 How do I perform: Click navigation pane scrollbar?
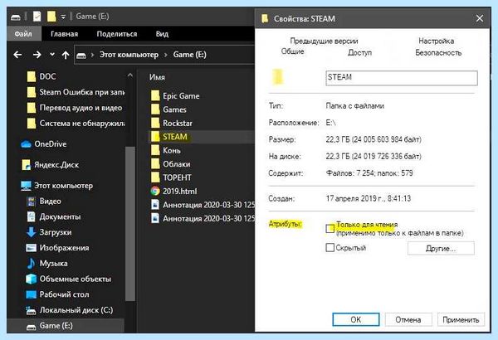[130, 224]
